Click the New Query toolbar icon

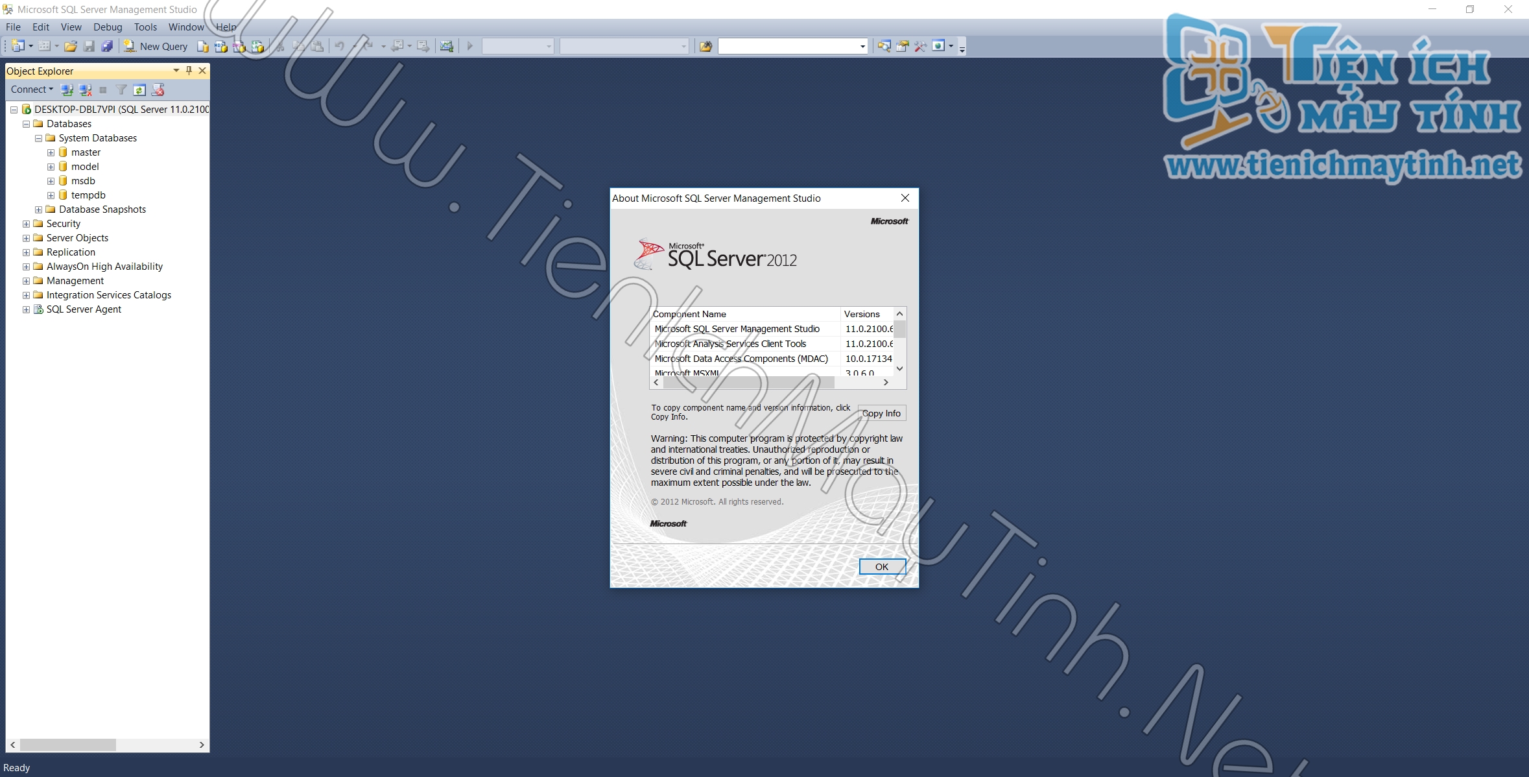tap(152, 47)
